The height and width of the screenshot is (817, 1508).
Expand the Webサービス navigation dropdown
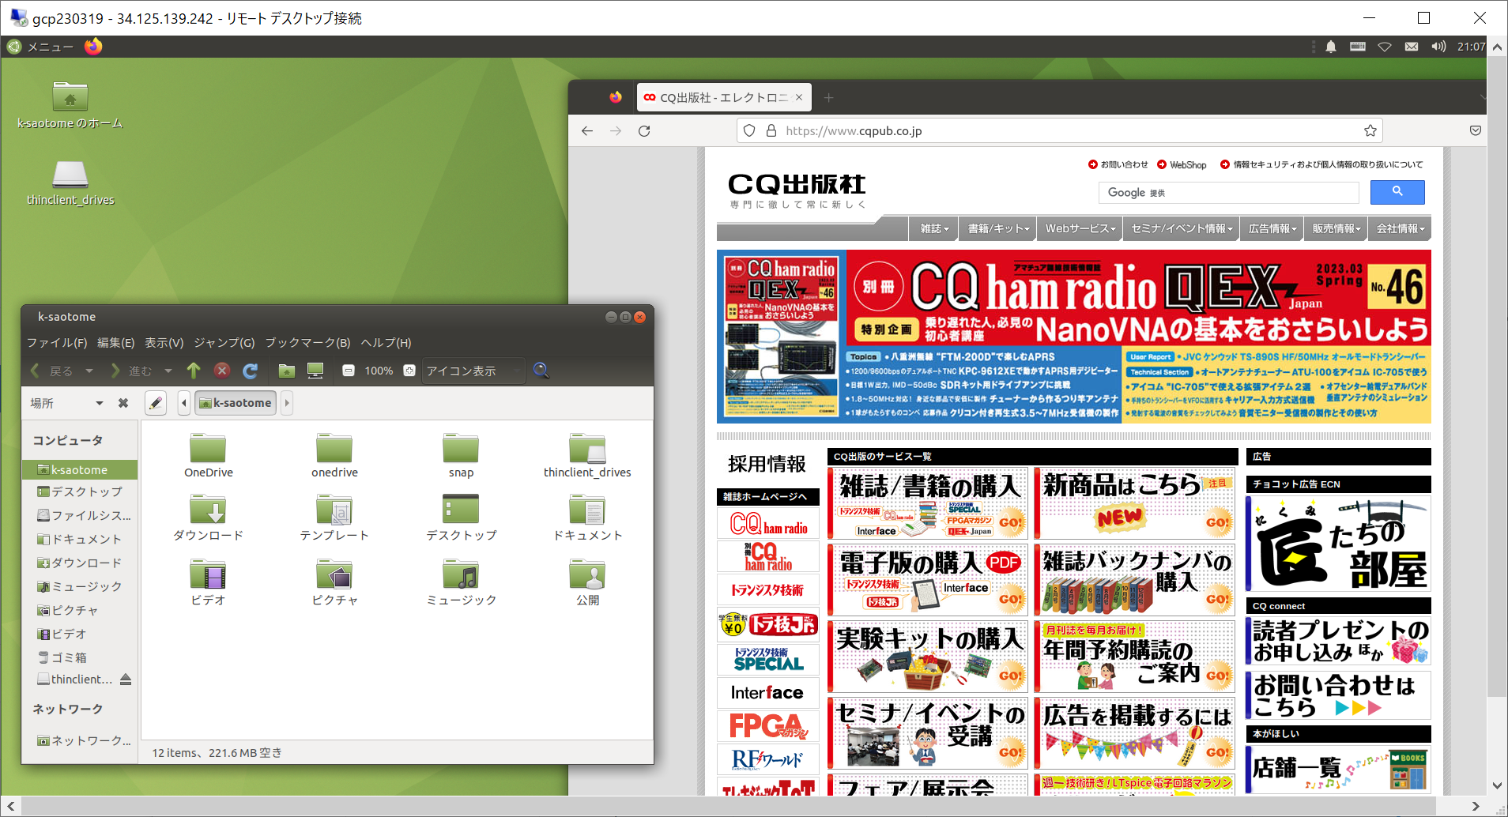(x=1080, y=228)
